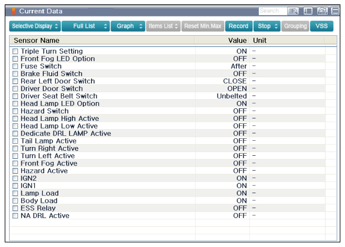Select the Body Load checkbox
This screenshot has height=247, width=345.
point(15,201)
